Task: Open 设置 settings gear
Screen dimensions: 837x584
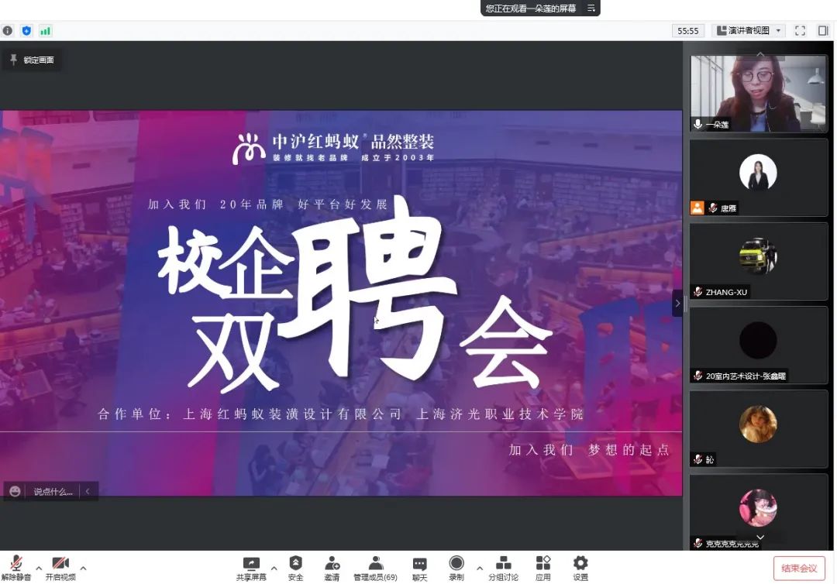Action: 580,569
